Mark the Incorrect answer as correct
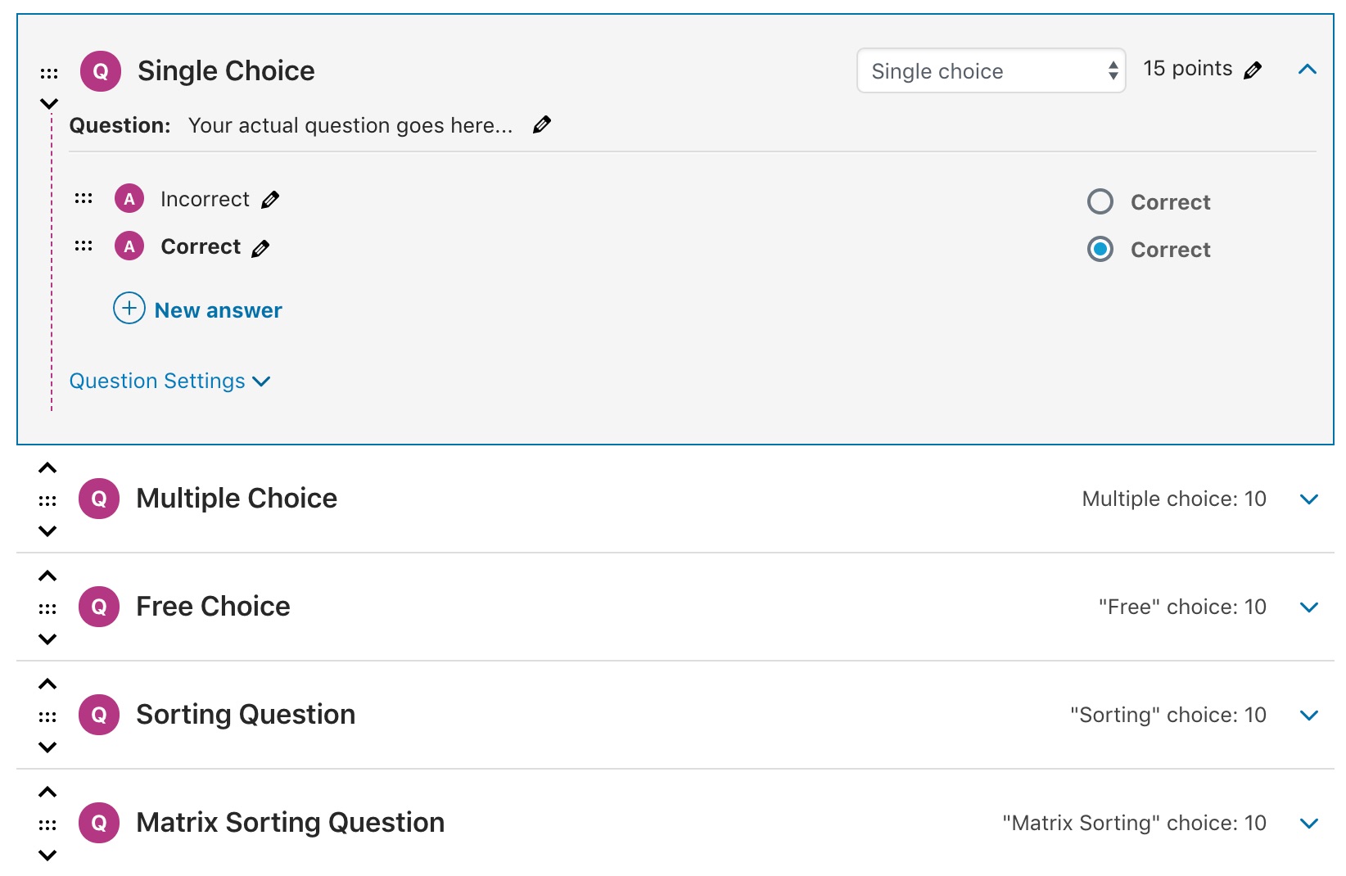This screenshot has width=1346, height=876. 1100,201
